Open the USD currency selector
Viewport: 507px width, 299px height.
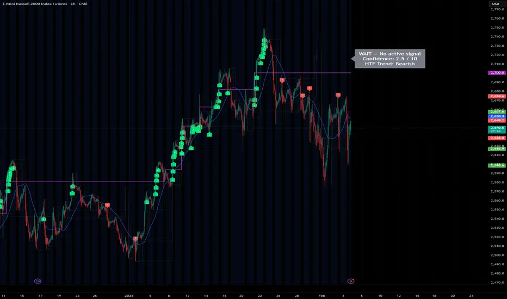click(496, 4)
